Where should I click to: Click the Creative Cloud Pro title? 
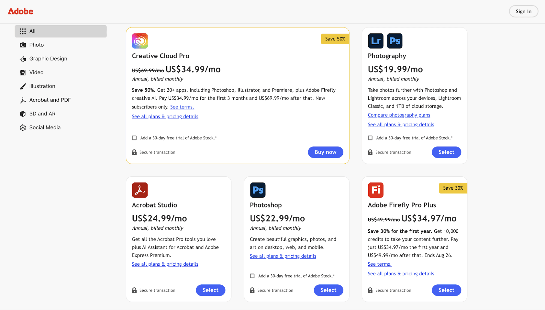point(161,56)
